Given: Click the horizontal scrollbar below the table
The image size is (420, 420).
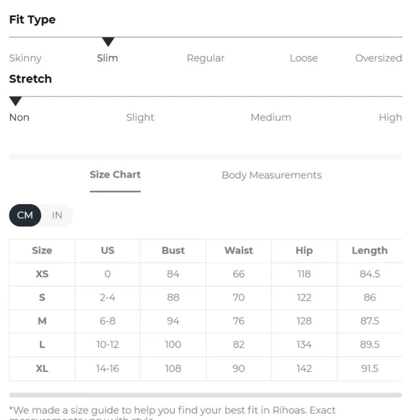Looking at the screenshot, I should coord(205,395).
